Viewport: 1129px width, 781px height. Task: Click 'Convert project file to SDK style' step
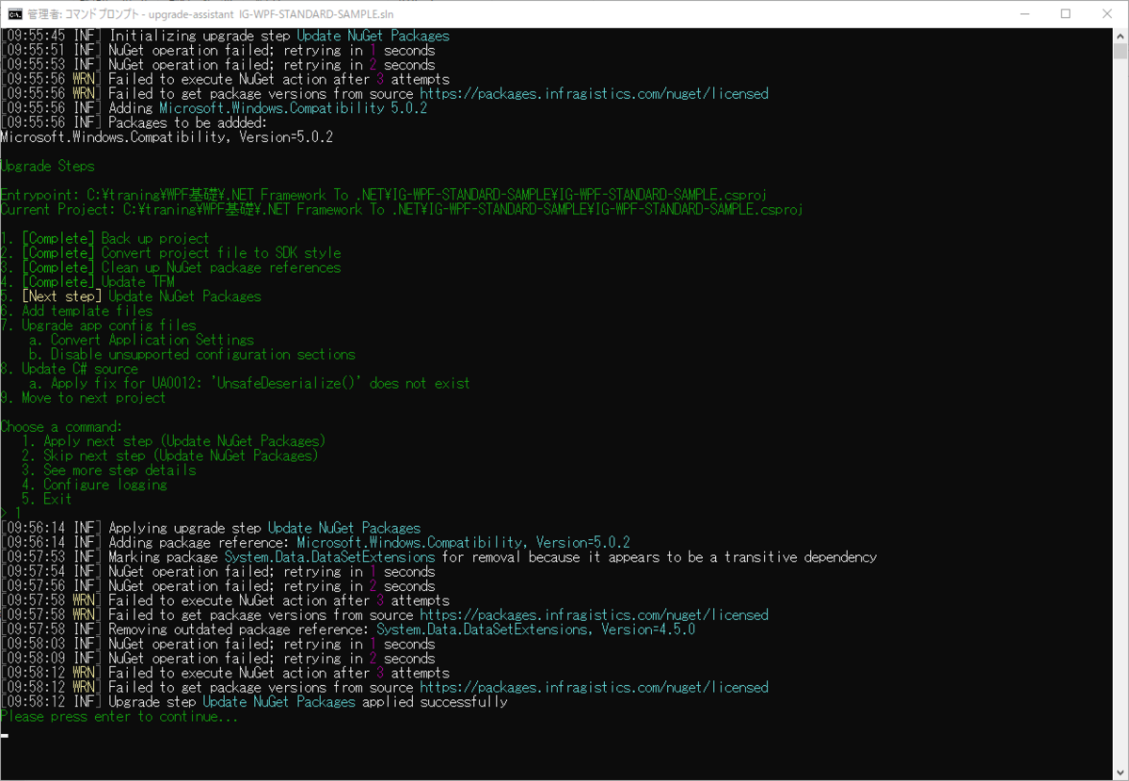coord(221,252)
